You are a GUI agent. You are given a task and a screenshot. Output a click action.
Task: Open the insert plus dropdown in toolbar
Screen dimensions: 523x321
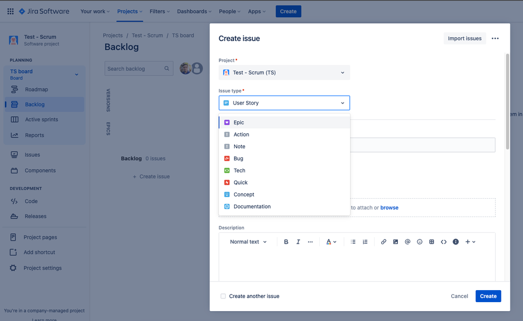click(470, 242)
